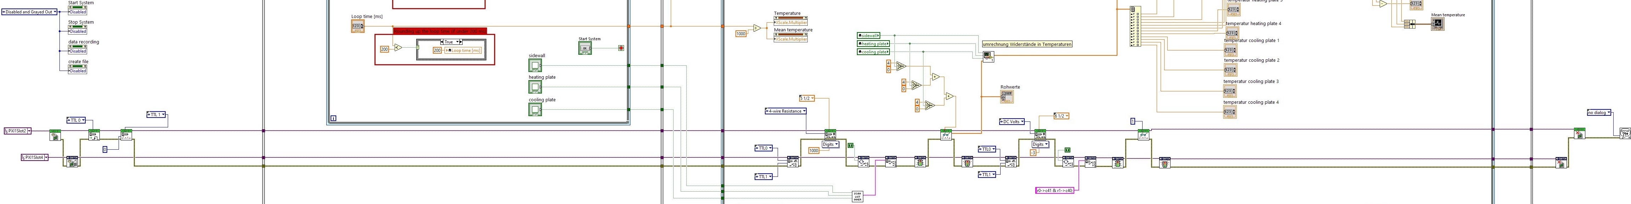The image size is (1631, 204).
Task: Click the simple error handler VI
Action: (x=1625, y=133)
